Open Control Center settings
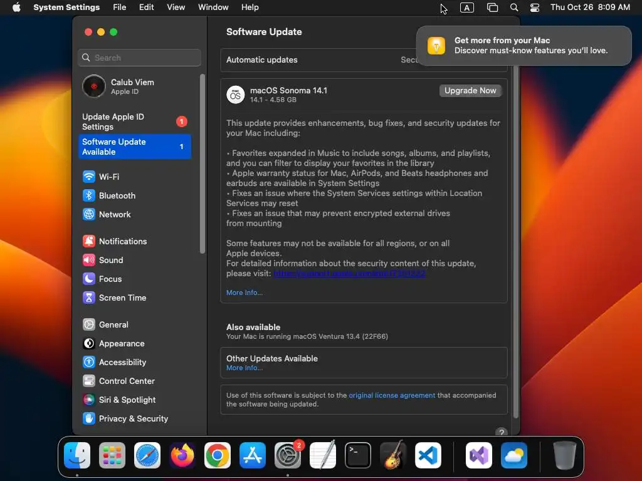642x481 pixels. tap(118, 381)
